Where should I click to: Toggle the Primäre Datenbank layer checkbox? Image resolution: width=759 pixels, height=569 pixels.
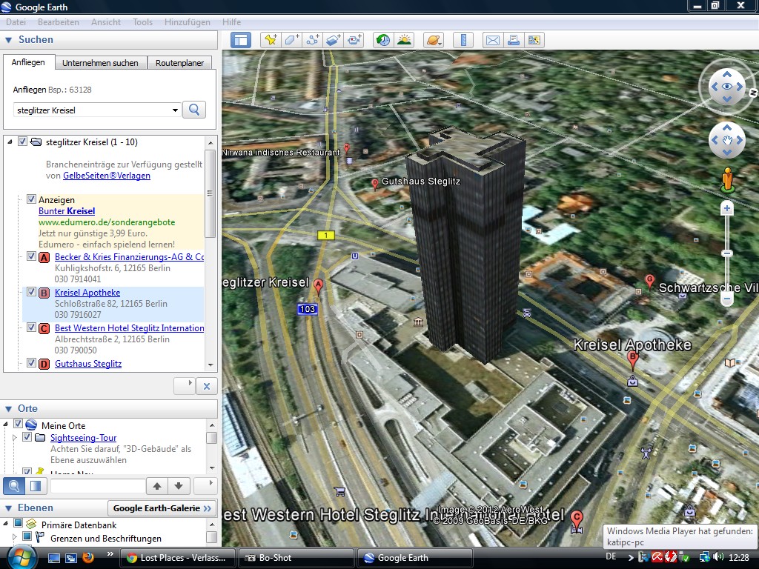click(18, 523)
